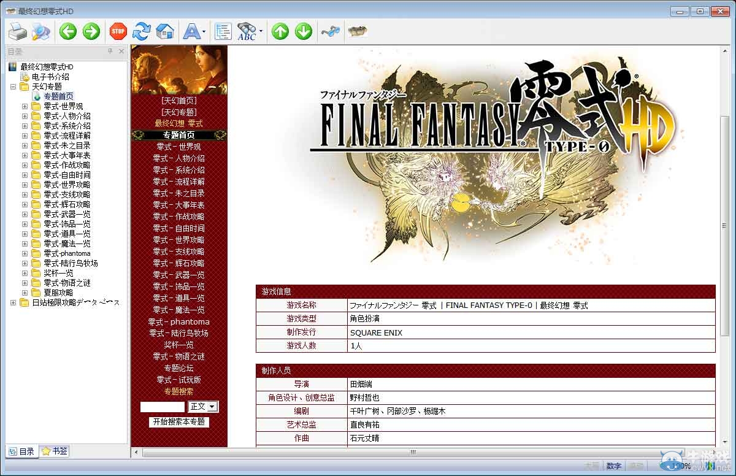This screenshot has width=736, height=476.
Task: Open font size dropdown arrow beside A
Action: pyautogui.click(x=204, y=31)
